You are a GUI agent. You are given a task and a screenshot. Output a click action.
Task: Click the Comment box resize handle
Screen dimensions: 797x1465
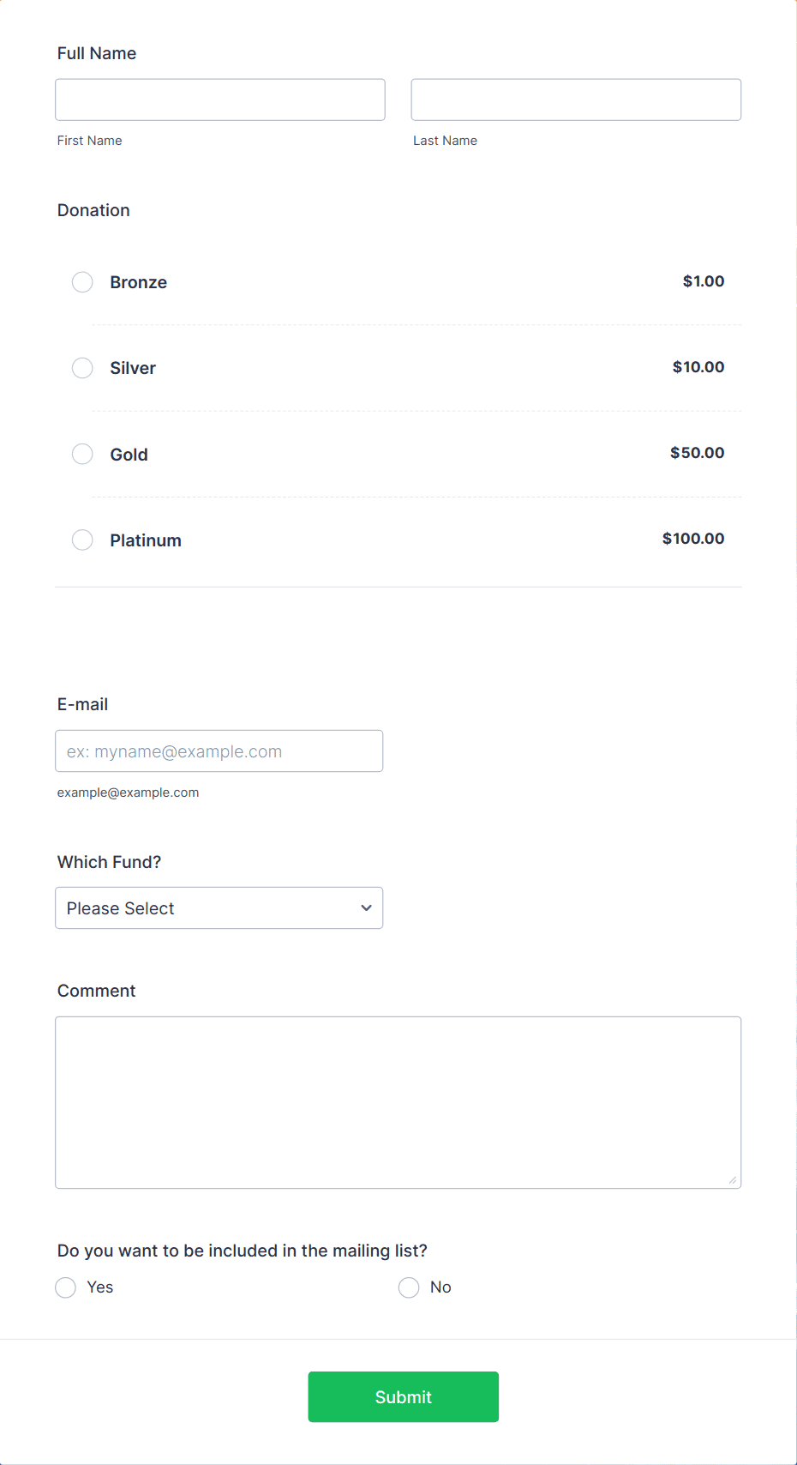point(733,1180)
